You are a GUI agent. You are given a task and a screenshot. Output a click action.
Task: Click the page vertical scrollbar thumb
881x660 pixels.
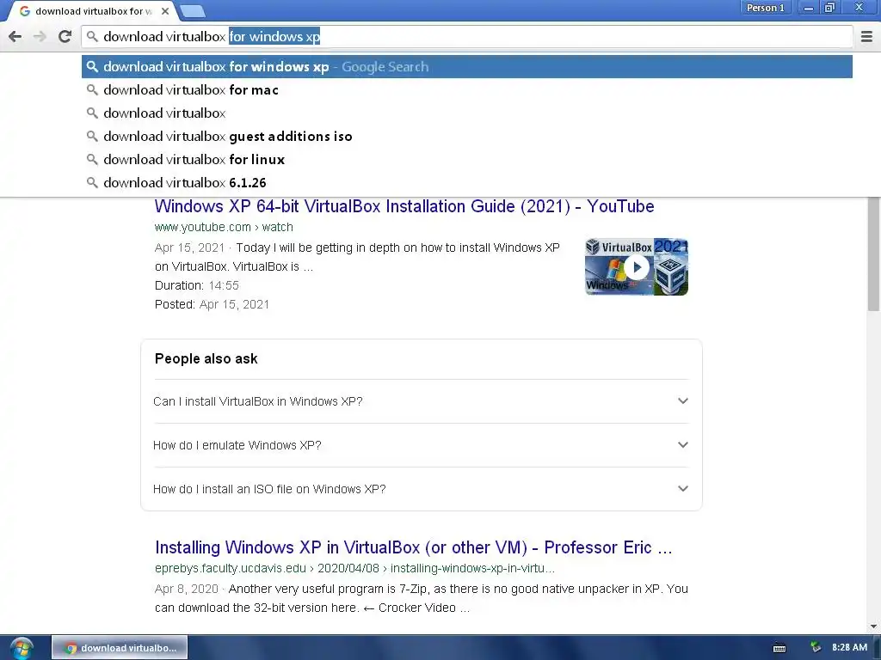(873, 254)
